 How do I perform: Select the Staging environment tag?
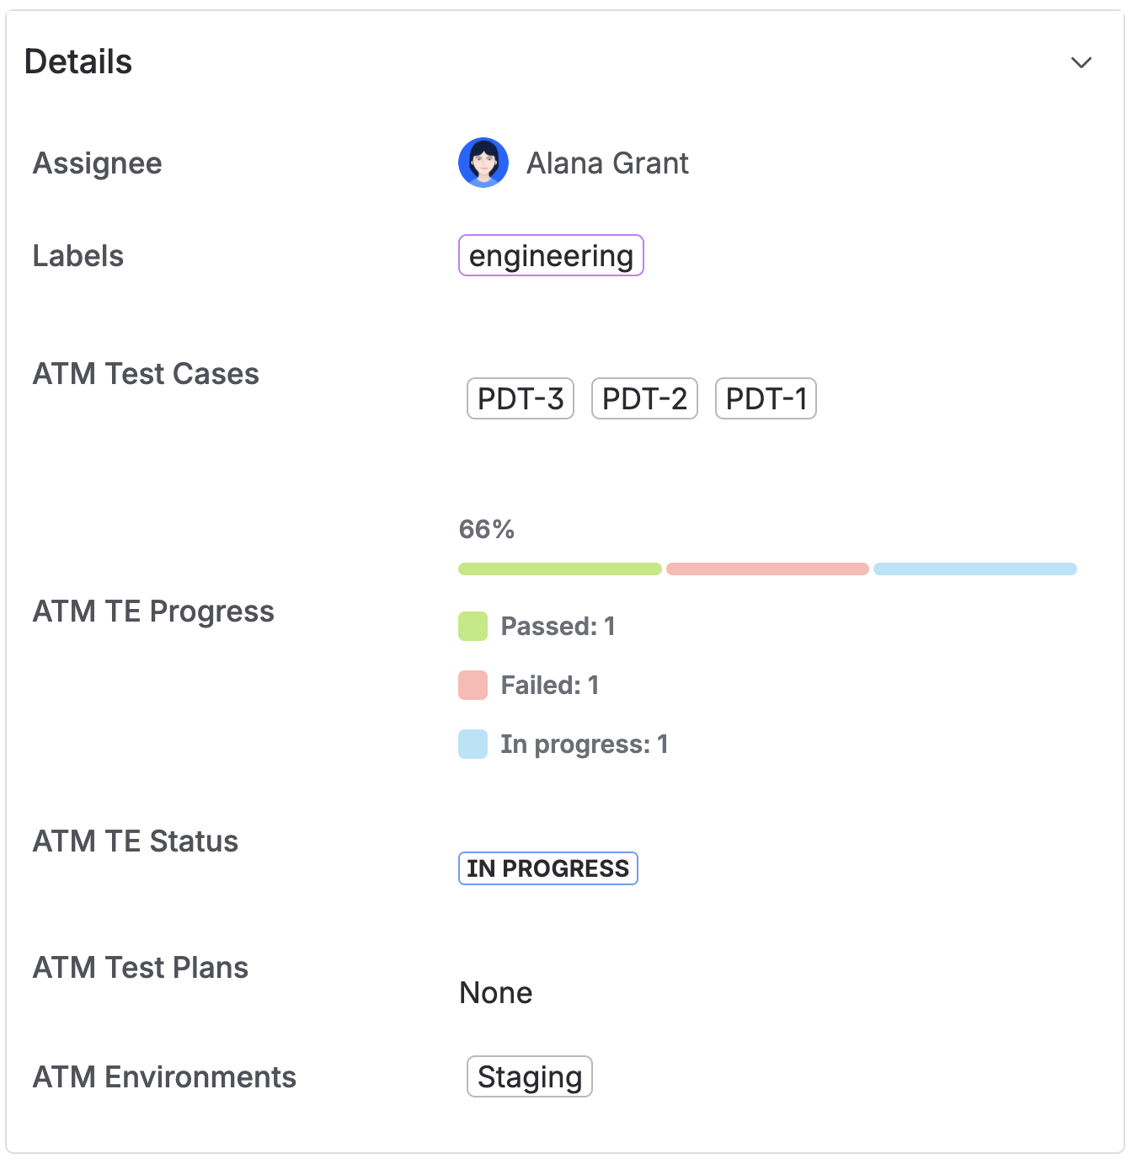(x=530, y=1076)
